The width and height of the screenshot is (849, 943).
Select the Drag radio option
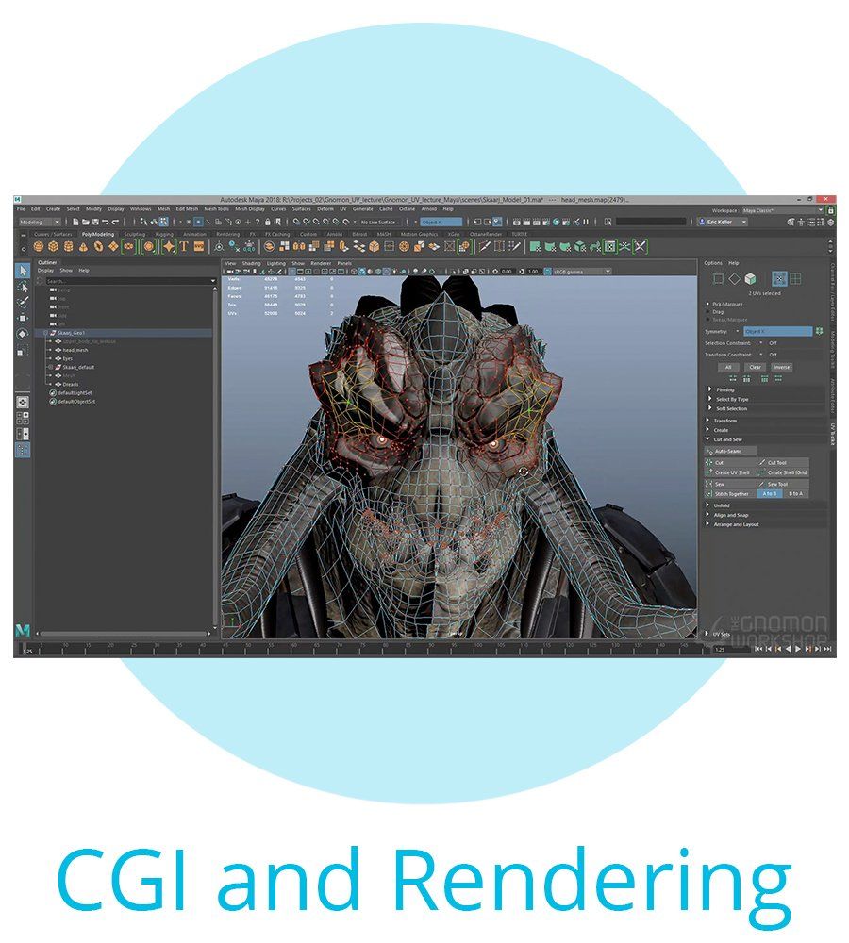707,312
